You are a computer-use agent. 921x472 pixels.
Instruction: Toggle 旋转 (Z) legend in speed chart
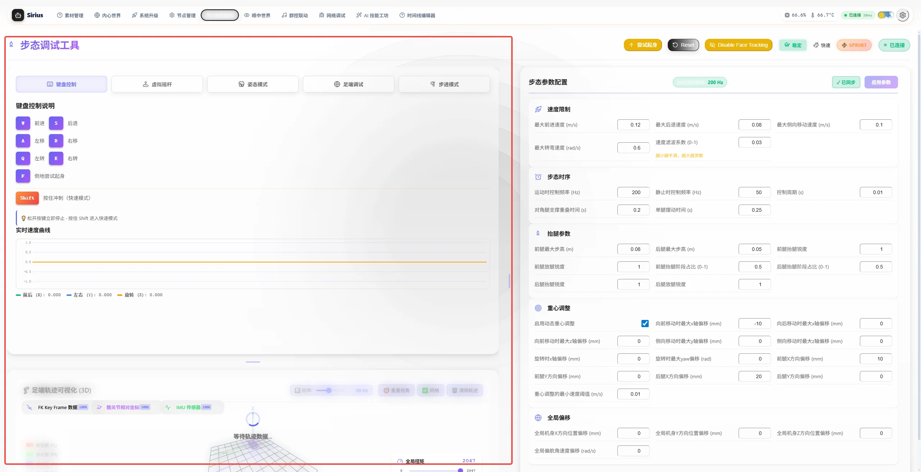click(x=140, y=295)
